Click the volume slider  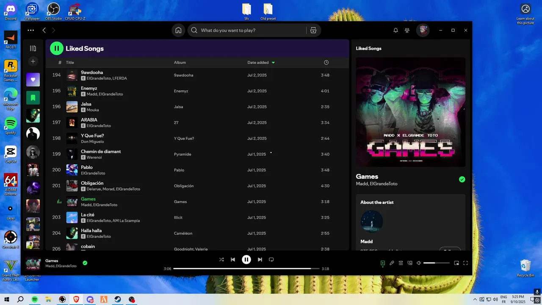(x=437, y=263)
